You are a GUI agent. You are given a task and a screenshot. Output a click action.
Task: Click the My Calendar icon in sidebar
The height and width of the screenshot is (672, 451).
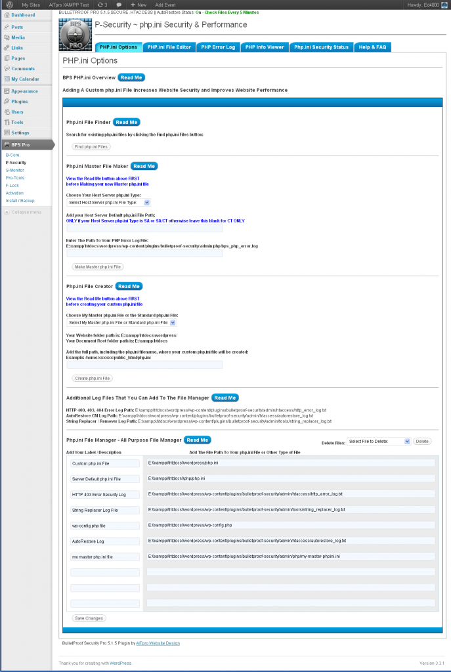point(7,79)
